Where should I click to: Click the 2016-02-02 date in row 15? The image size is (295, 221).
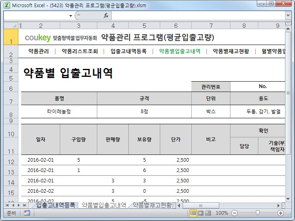tap(41, 191)
